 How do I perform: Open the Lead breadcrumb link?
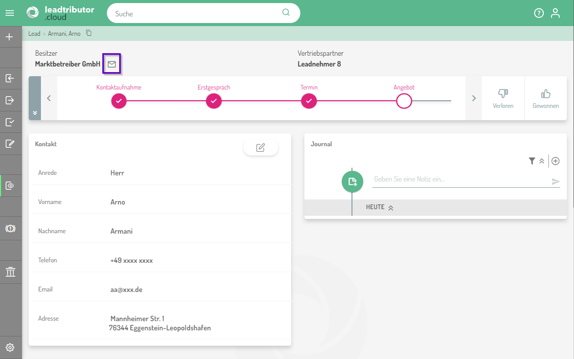pyautogui.click(x=34, y=34)
